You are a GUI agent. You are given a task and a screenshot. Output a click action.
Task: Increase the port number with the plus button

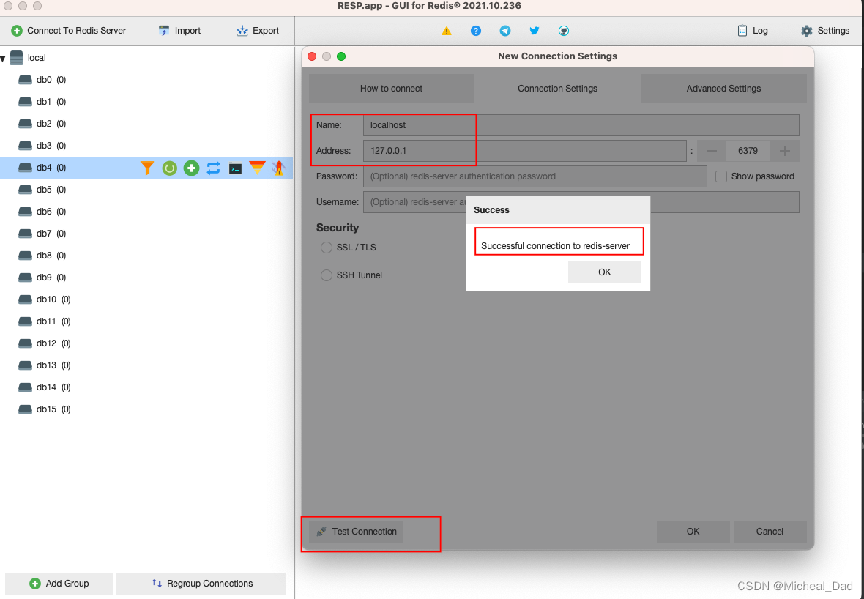785,151
